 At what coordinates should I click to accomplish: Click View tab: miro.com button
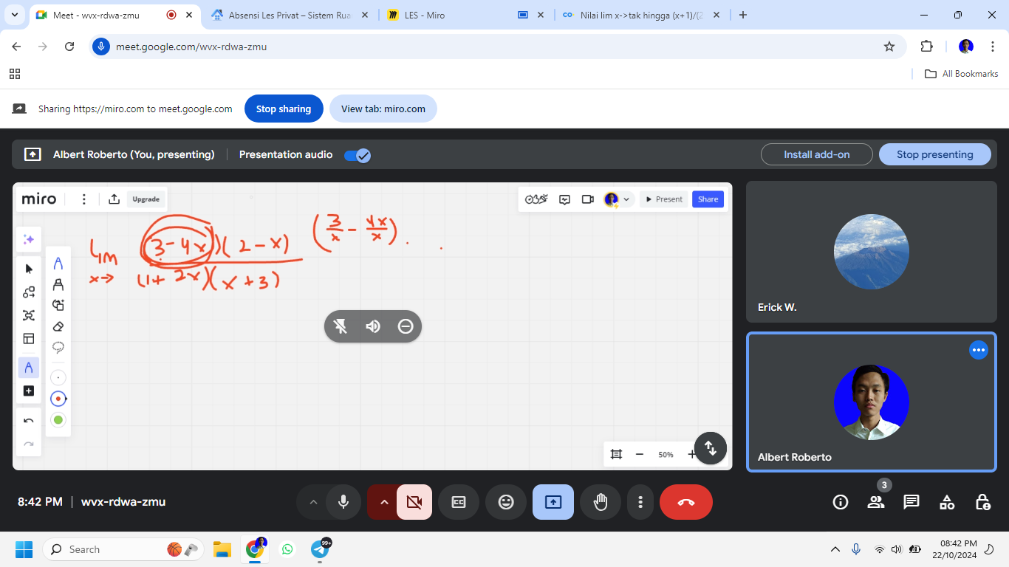click(383, 109)
